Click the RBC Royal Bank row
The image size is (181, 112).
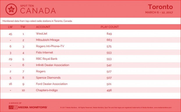click(x=90, y=59)
